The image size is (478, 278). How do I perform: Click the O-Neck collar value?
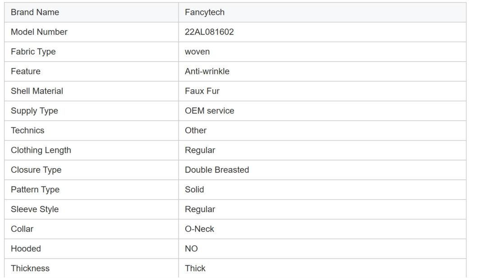coord(199,229)
